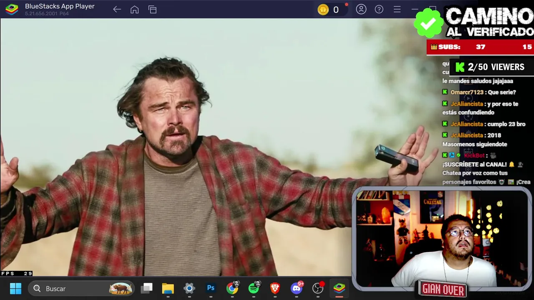Switch to Brave browser in taskbar

pyautogui.click(x=275, y=288)
